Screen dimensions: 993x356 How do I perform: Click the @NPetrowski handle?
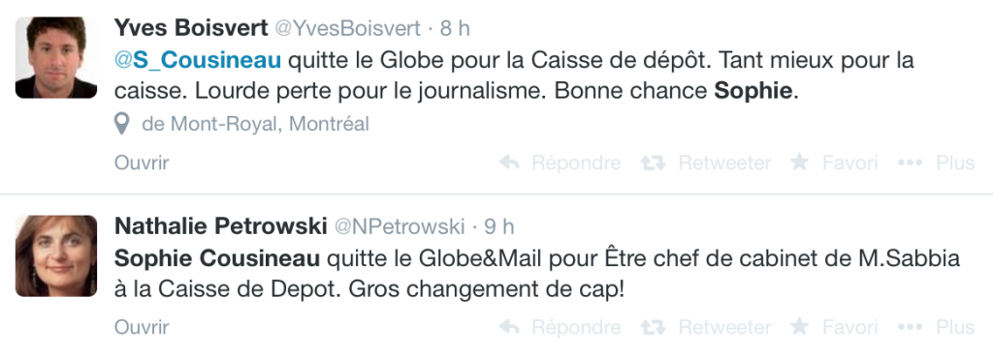coord(399,226)
